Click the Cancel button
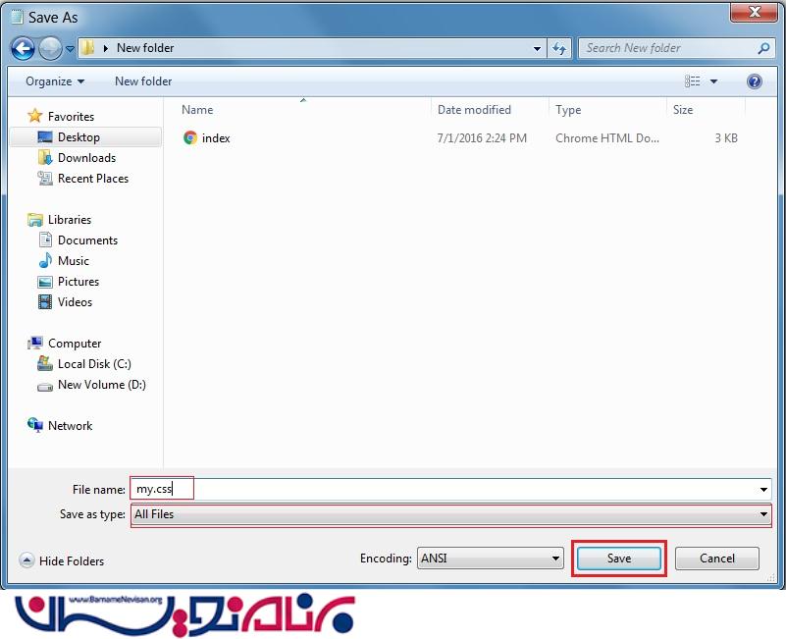 [716, 559]
